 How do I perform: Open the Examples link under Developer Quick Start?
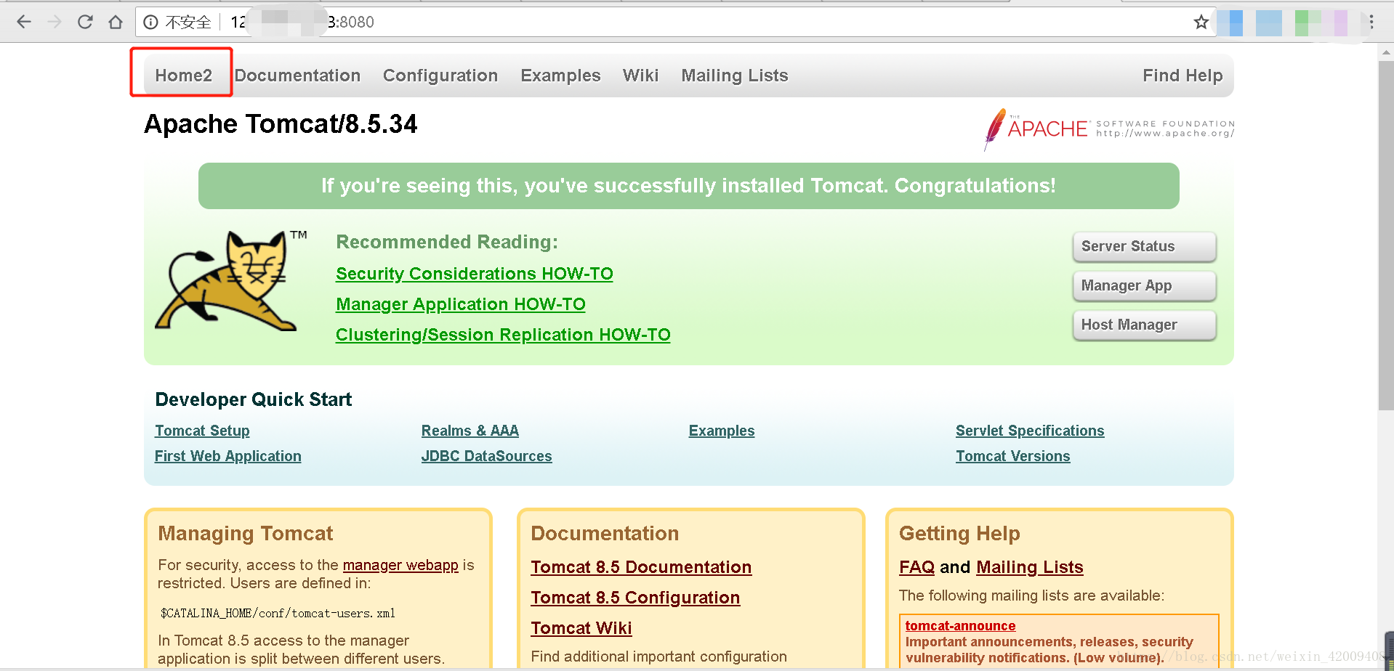point(722,431)
